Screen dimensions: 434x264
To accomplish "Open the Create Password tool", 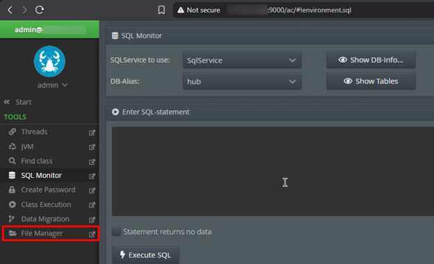I will (x=48, y=190).
